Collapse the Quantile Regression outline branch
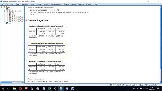Viewport: 162px width, 91px height. (5, 11)
